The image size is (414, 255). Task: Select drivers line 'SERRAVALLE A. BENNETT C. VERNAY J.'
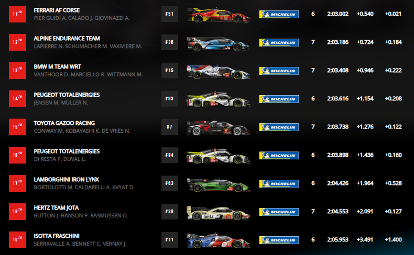80,244
